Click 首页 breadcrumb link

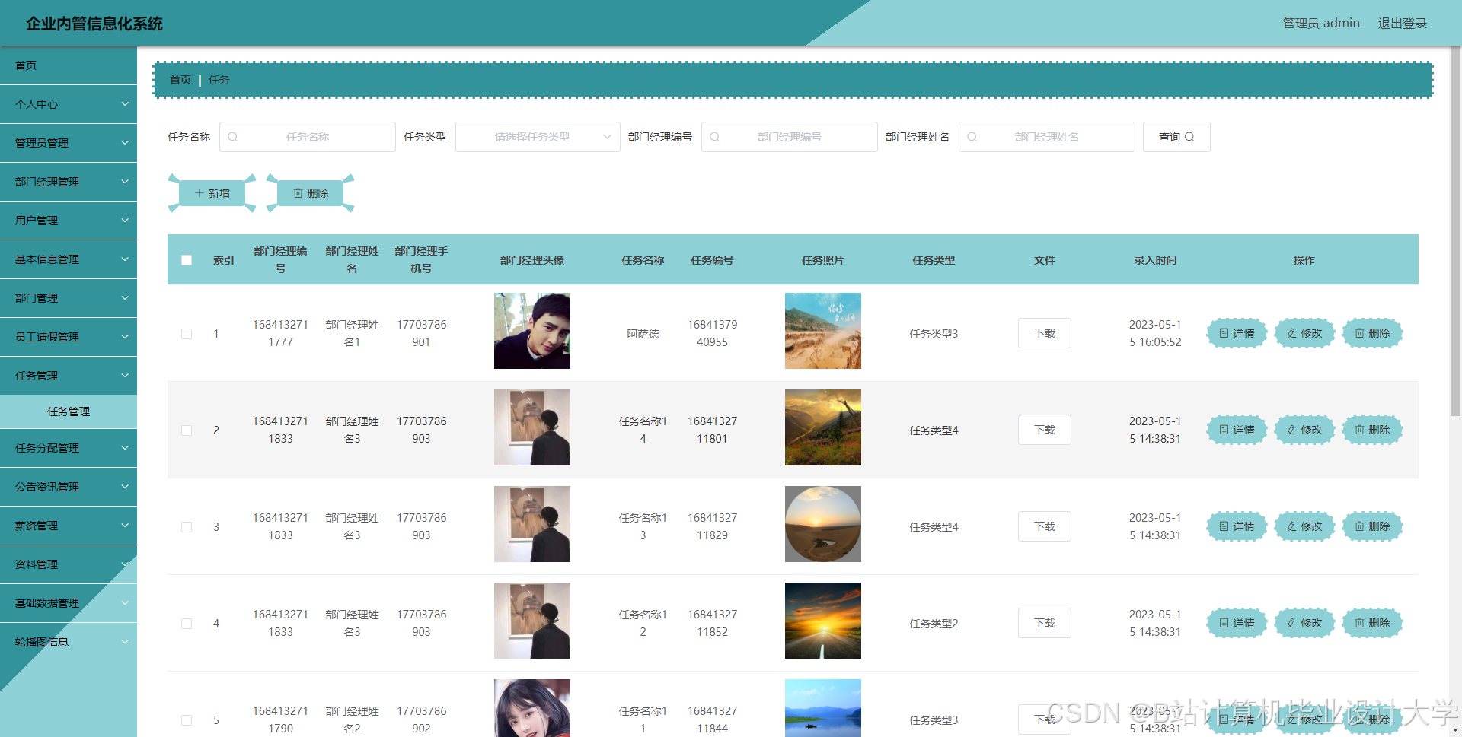(x=180, y=80)
